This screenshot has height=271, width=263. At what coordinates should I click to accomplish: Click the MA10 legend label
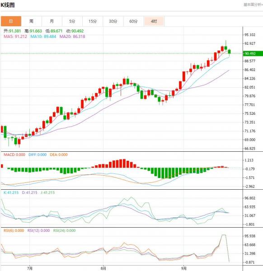(x=43, y=37)
